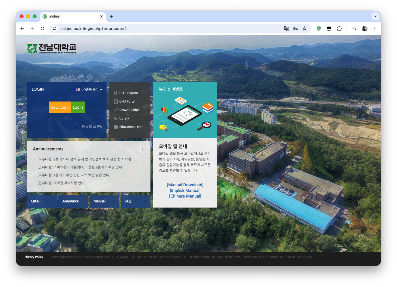This screenshot has width=397, height=287.
Task: Open the browser Extensions puzzle icon
Action: tap(339, 29)
